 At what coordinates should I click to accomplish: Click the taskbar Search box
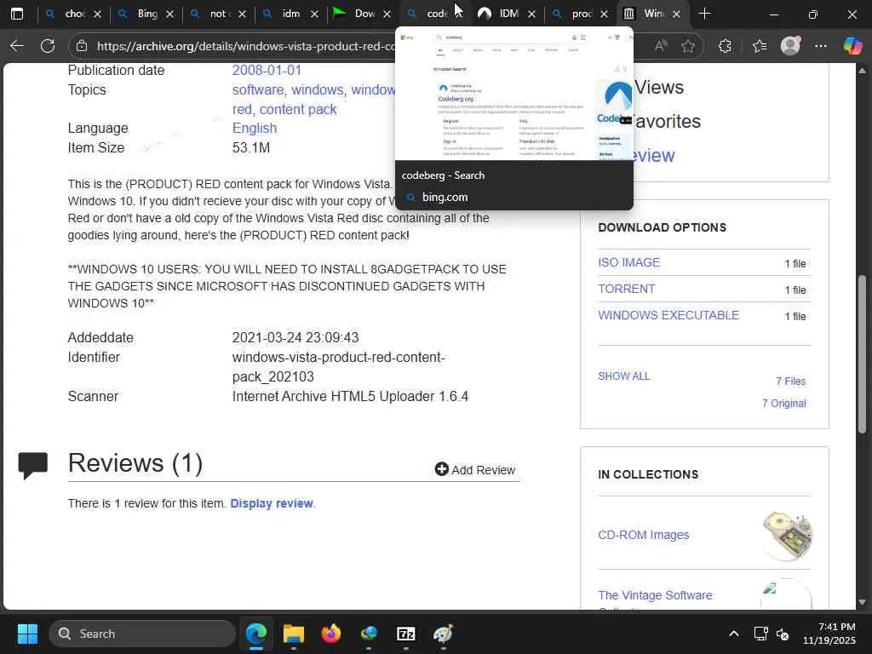click(x=142, y=634)
